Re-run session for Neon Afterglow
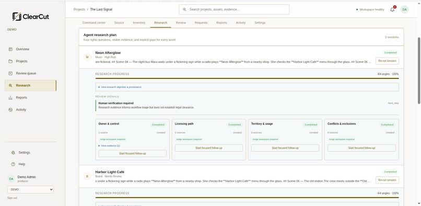The width and height of the screenshot is (421, 206). (x=387, y=61)
